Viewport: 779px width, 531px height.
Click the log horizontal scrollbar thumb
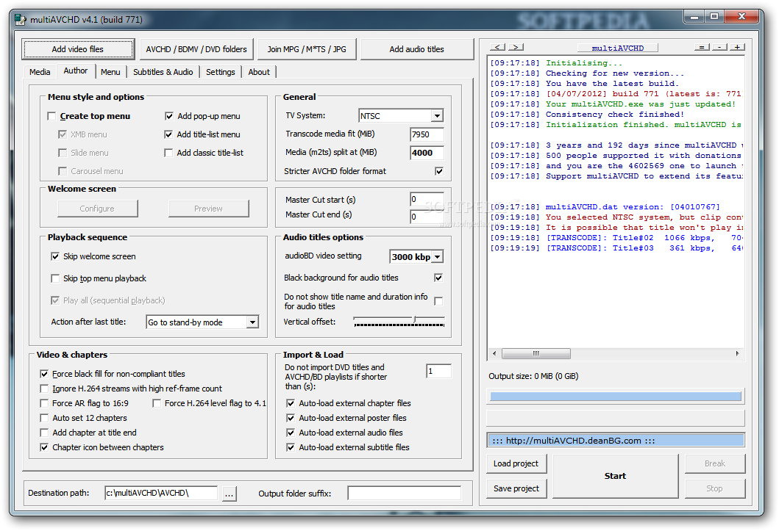tap(536, 353)
